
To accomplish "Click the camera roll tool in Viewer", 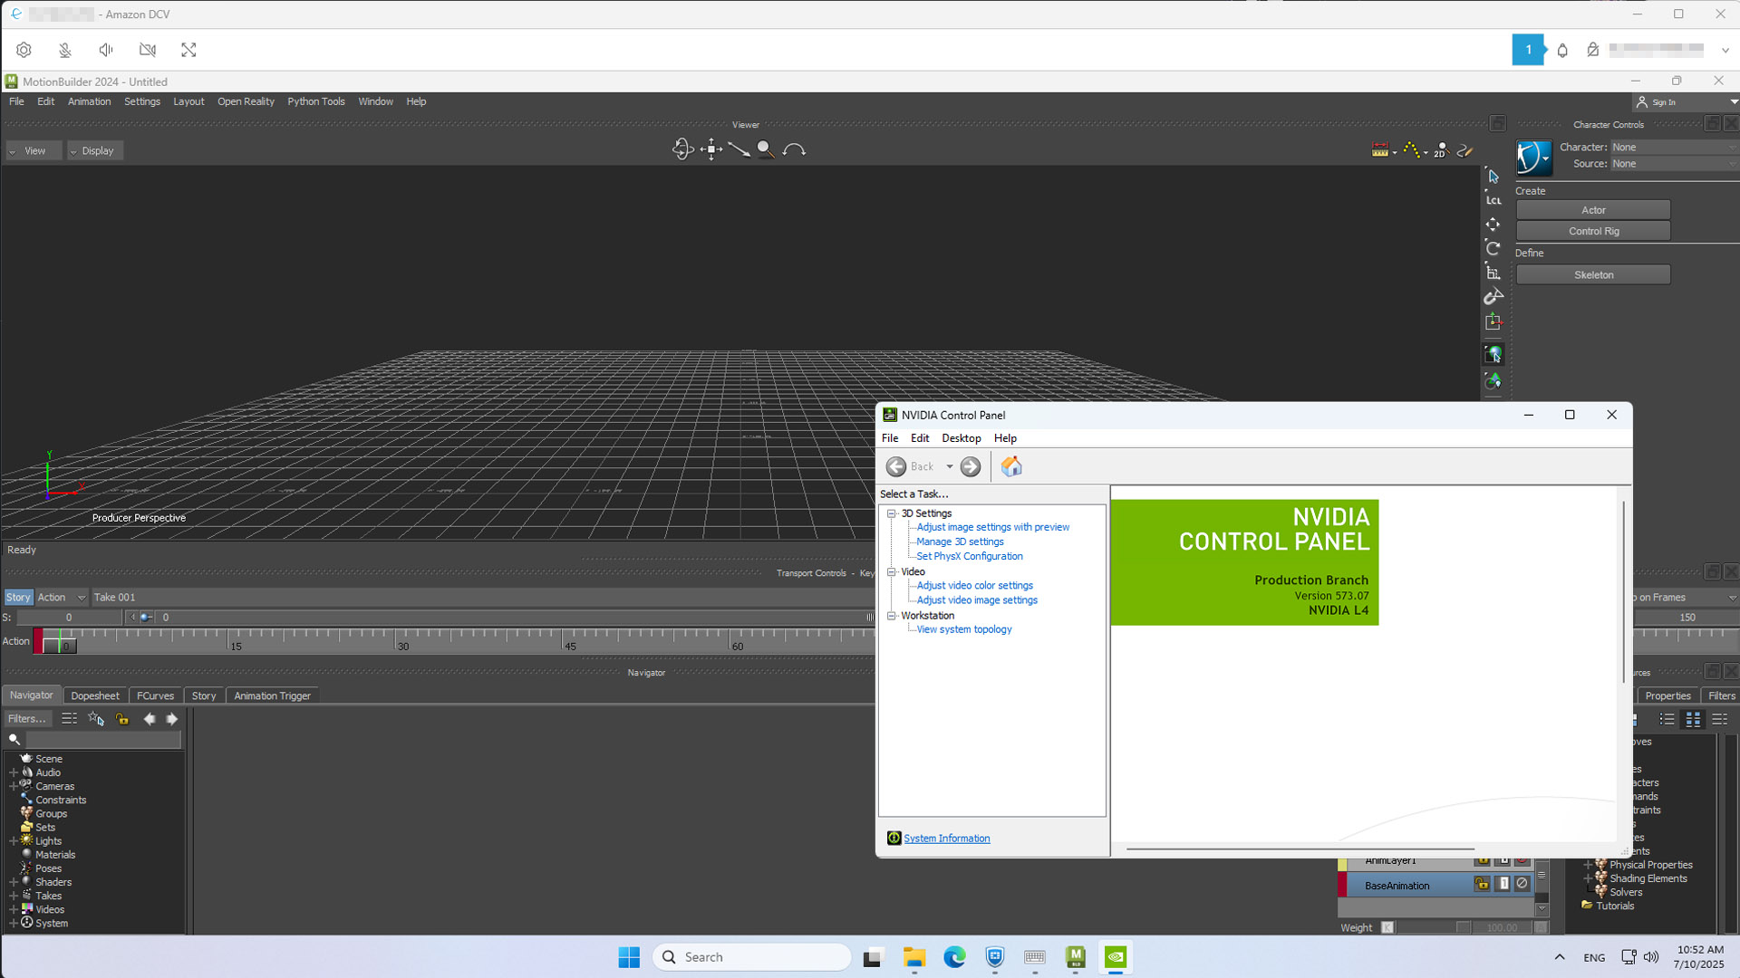I will point(794,149).
